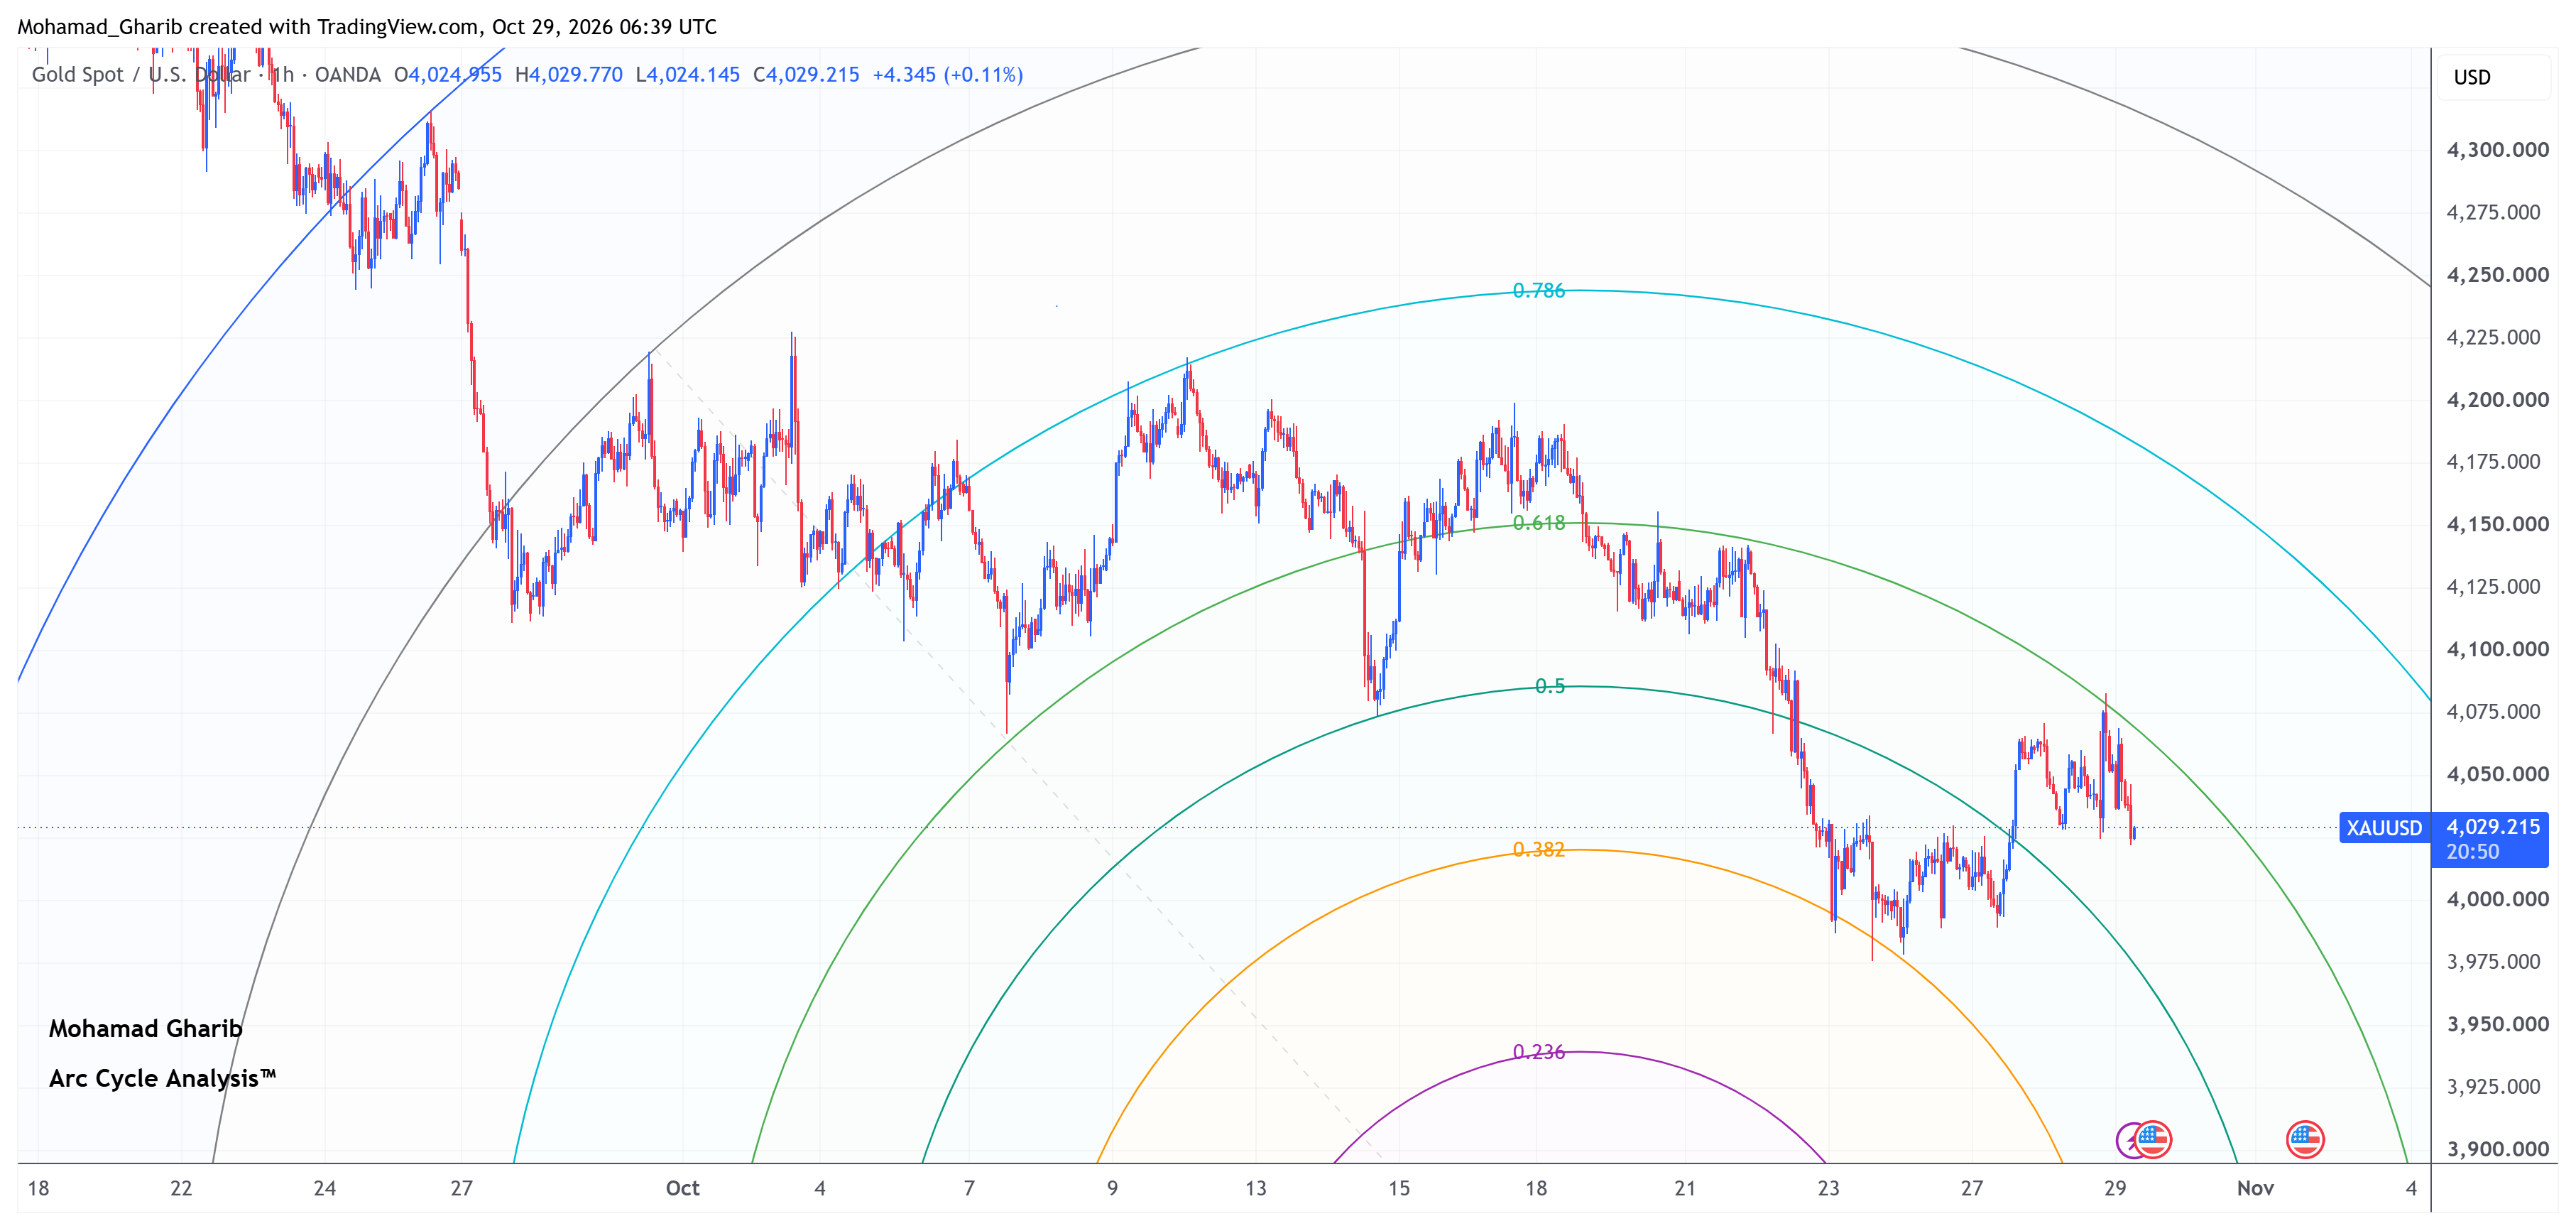Click the Arc Cycle Analysis™ text label

[x=162, y=1078]
